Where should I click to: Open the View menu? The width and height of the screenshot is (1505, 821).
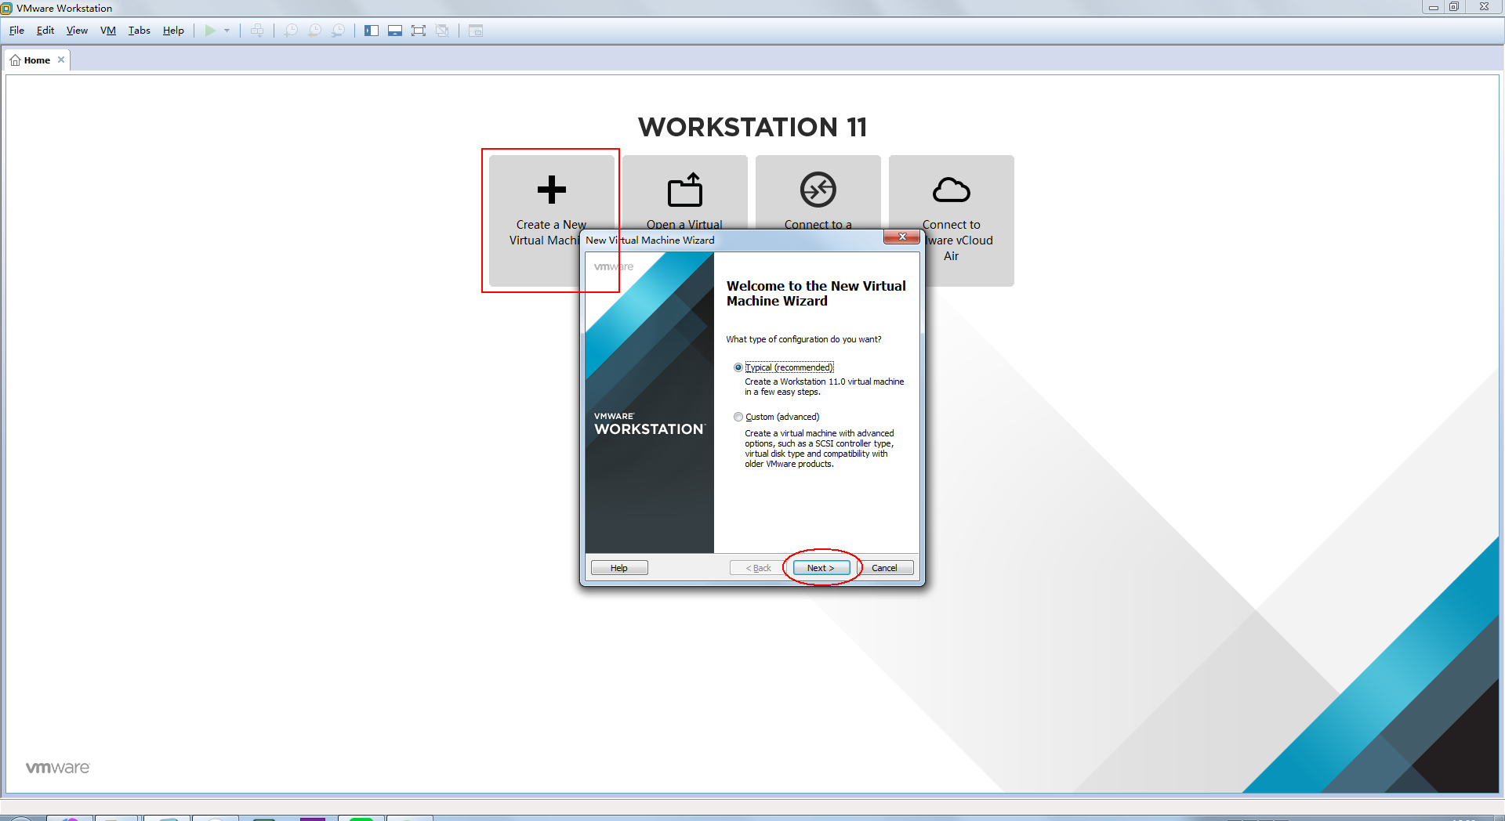click(77, 31)
